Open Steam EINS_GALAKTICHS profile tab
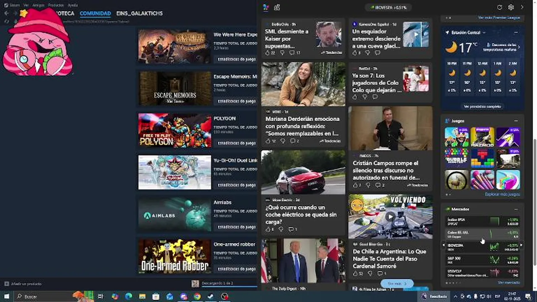537x302 pixels. 139,13
